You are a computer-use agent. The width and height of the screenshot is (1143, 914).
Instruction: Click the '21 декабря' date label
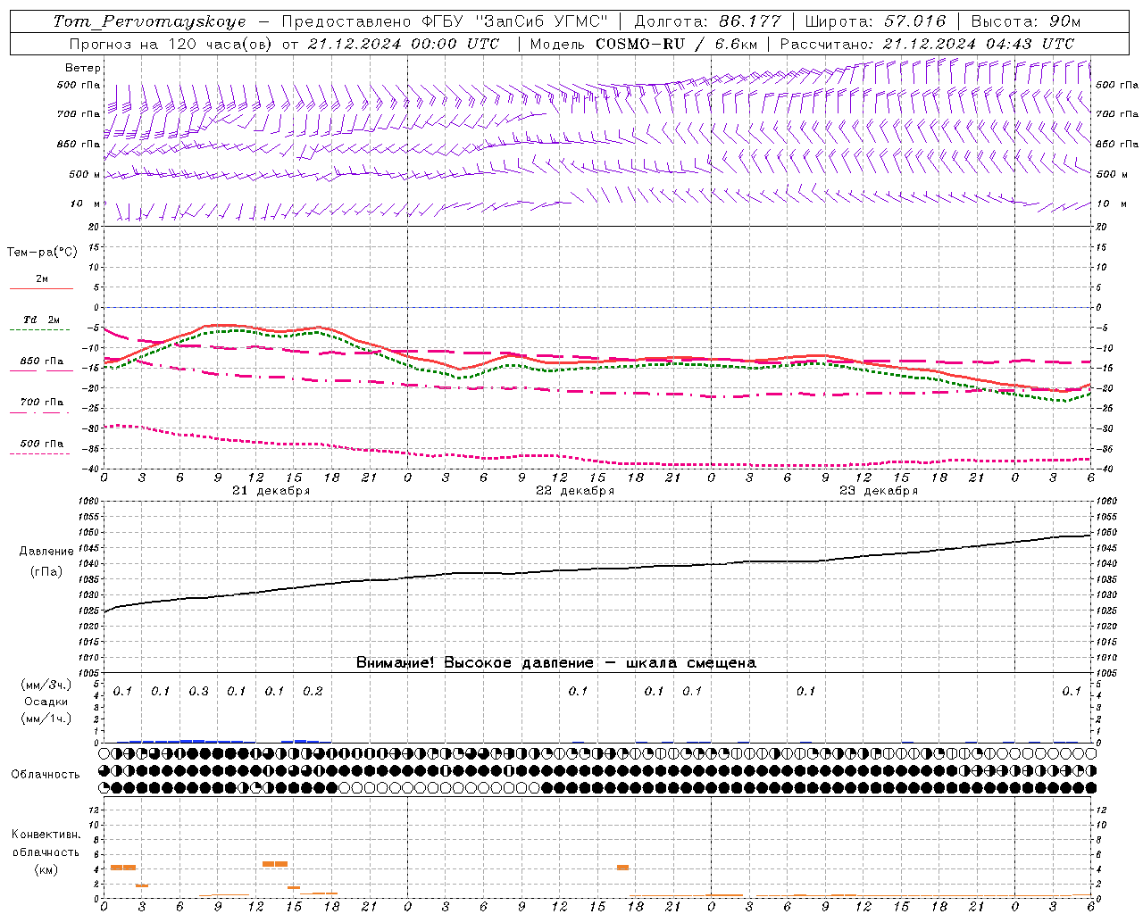271,491
